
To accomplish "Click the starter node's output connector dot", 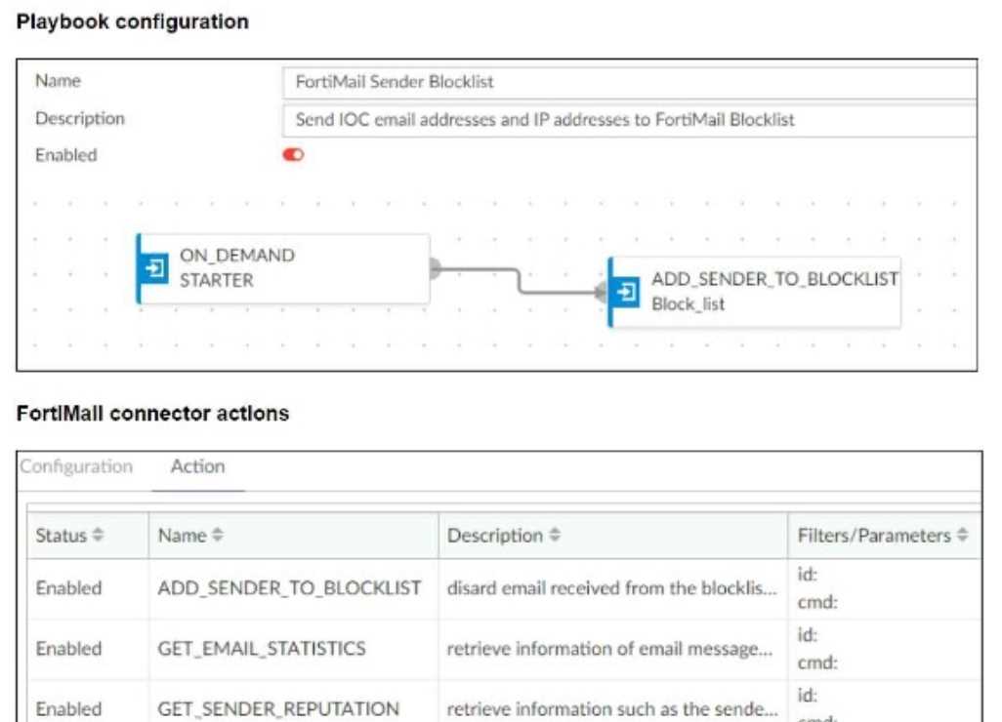I will click(x=435, y=268).
